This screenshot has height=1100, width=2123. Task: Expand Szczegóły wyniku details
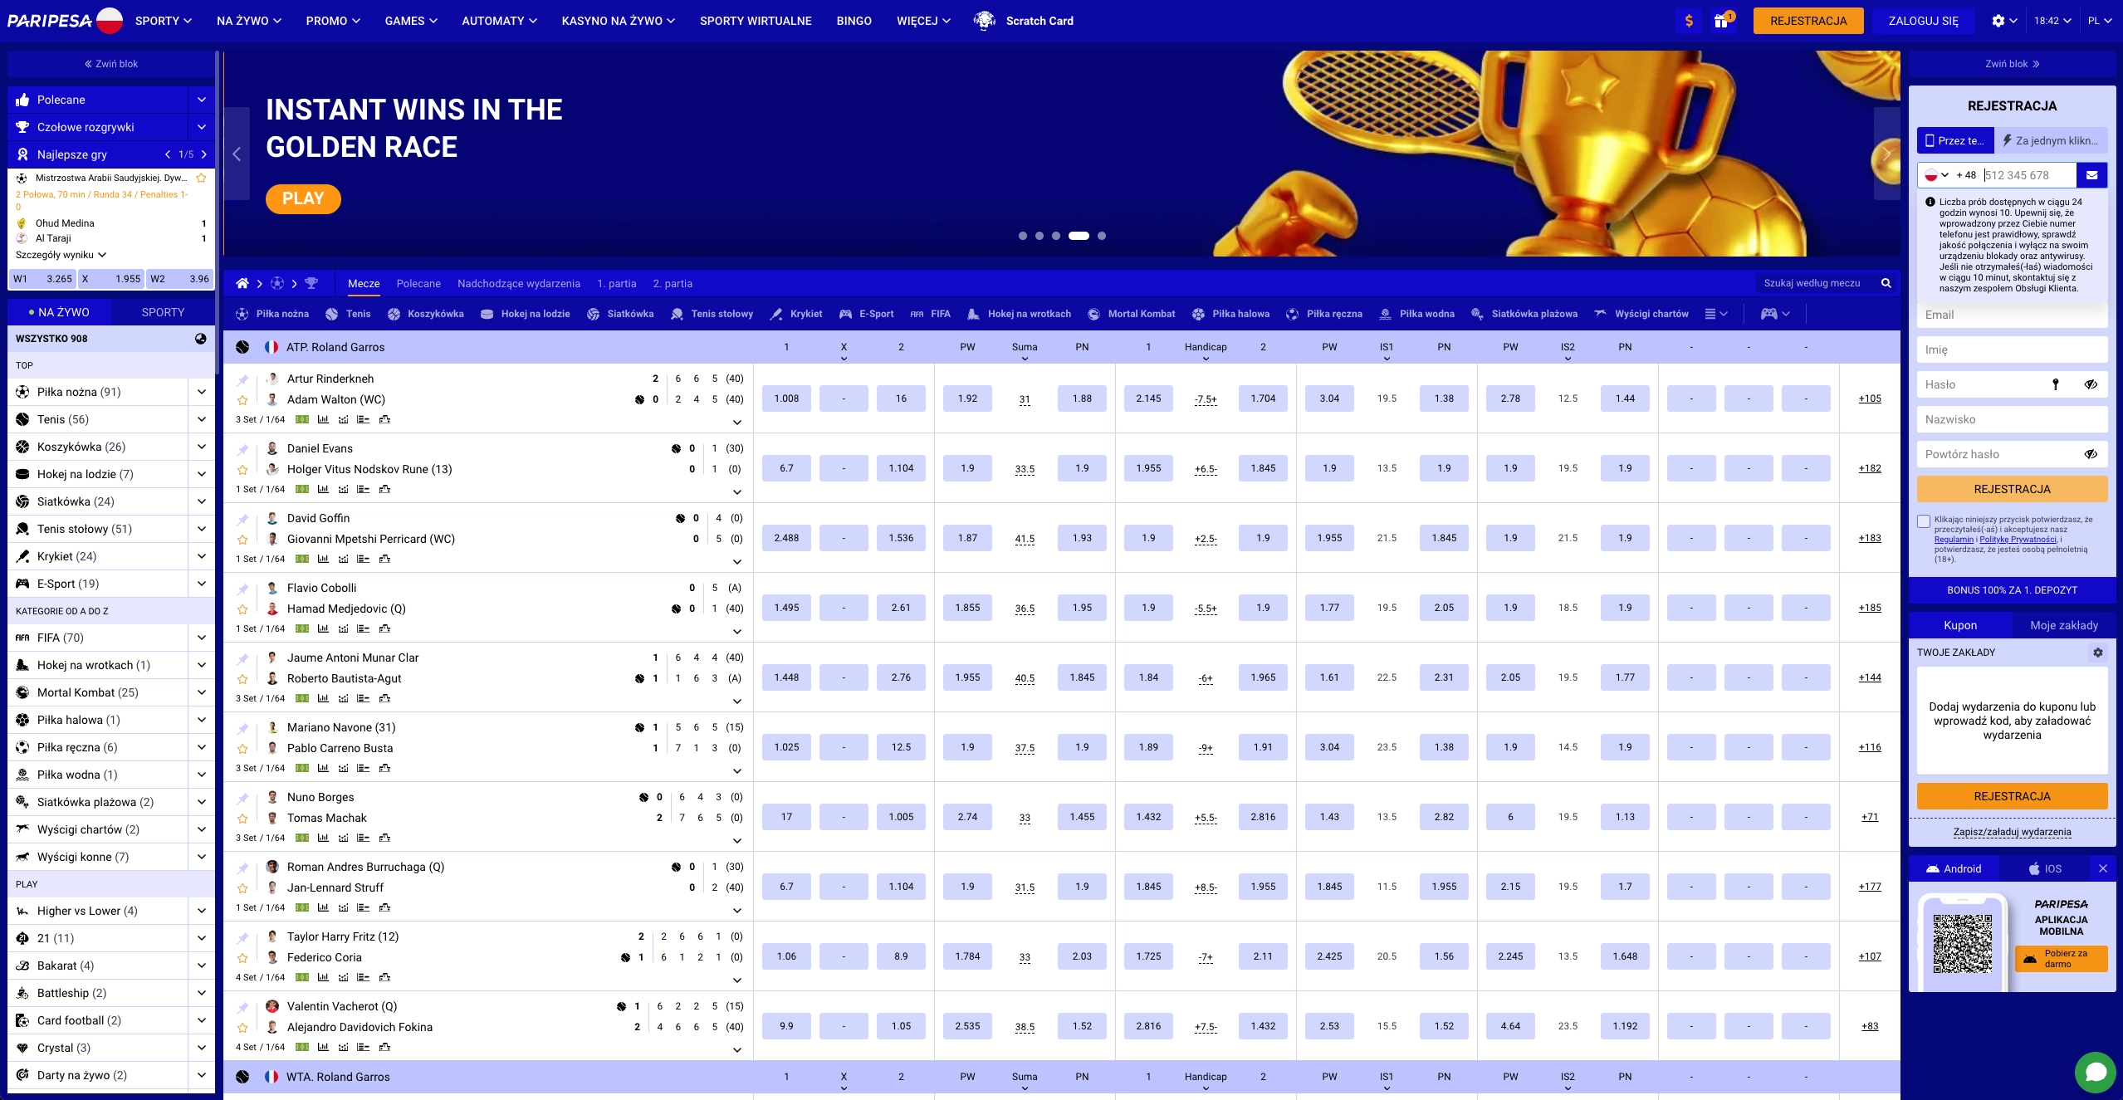(61, 255)
